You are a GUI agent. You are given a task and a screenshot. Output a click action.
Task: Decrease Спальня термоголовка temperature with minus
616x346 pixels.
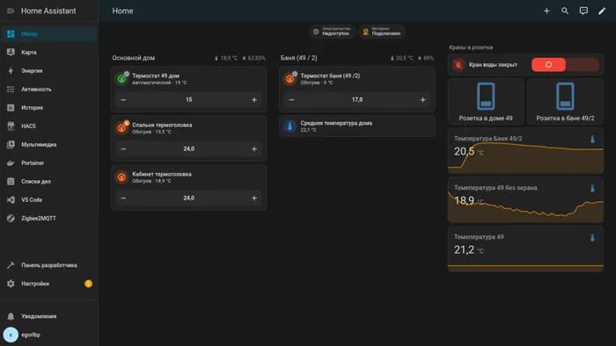[x=123, y=149]
